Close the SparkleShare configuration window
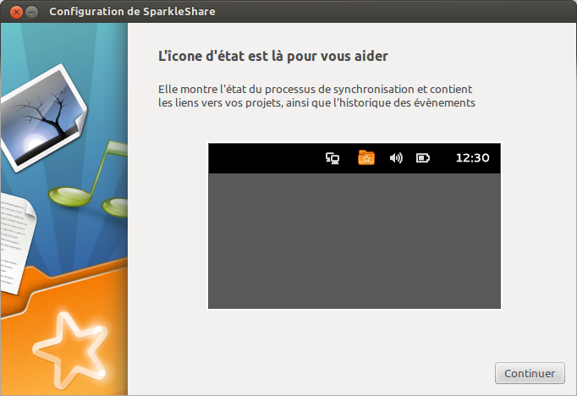This screenshot has width=577, height=396. pos(16,12)
